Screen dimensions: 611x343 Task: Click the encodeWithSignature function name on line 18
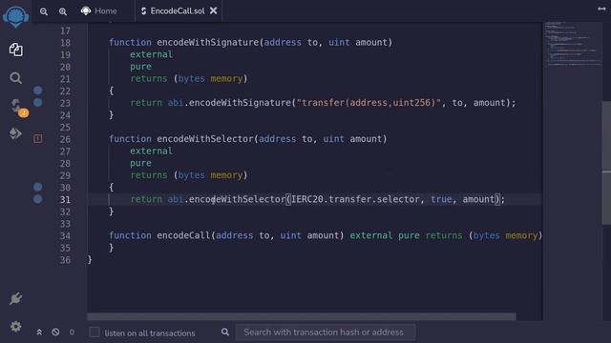[x=208, y=42]
